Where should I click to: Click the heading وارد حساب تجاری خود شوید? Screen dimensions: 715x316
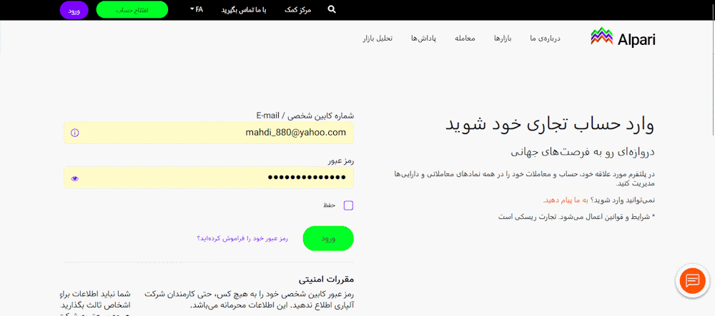tap(550, 125)
